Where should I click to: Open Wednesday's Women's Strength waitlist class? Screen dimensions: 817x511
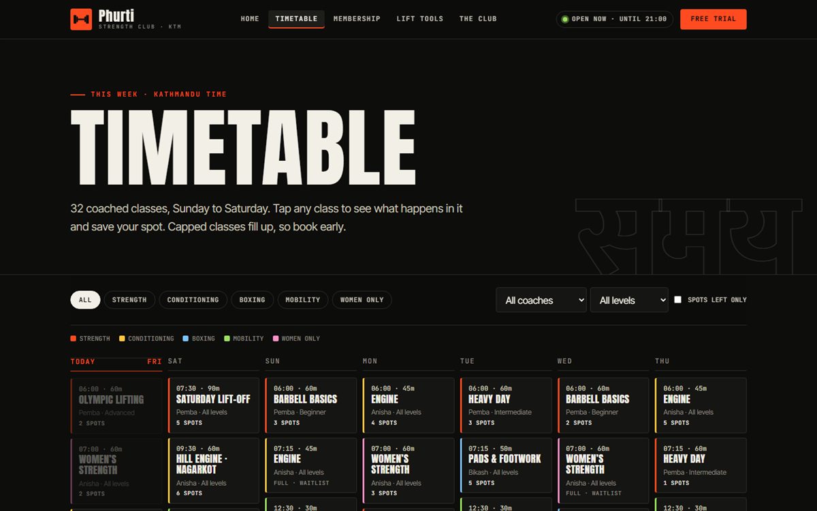tap(603, 471)
